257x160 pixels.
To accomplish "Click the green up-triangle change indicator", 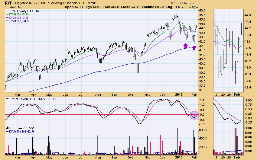I will (x=197, y=7).
